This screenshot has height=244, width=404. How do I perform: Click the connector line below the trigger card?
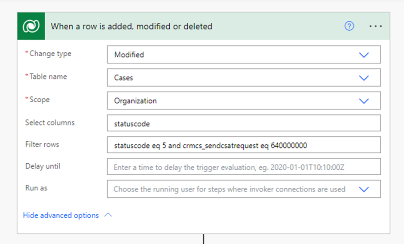(204, 239)
